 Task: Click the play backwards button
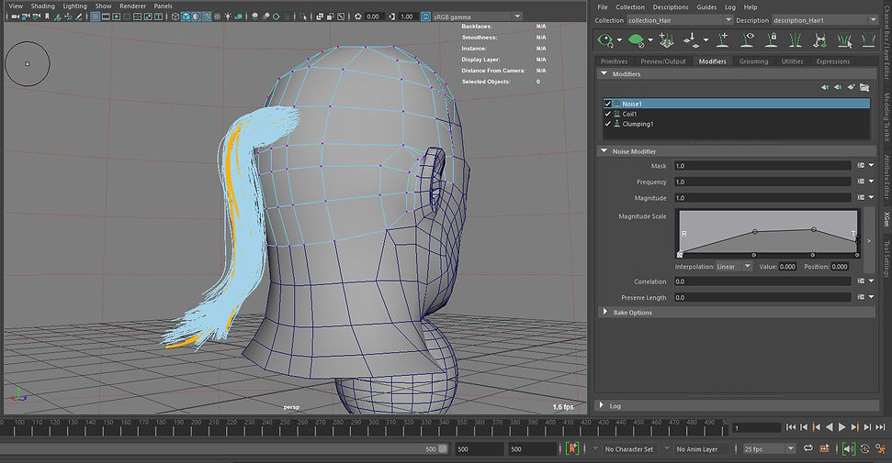click(829, 426)
